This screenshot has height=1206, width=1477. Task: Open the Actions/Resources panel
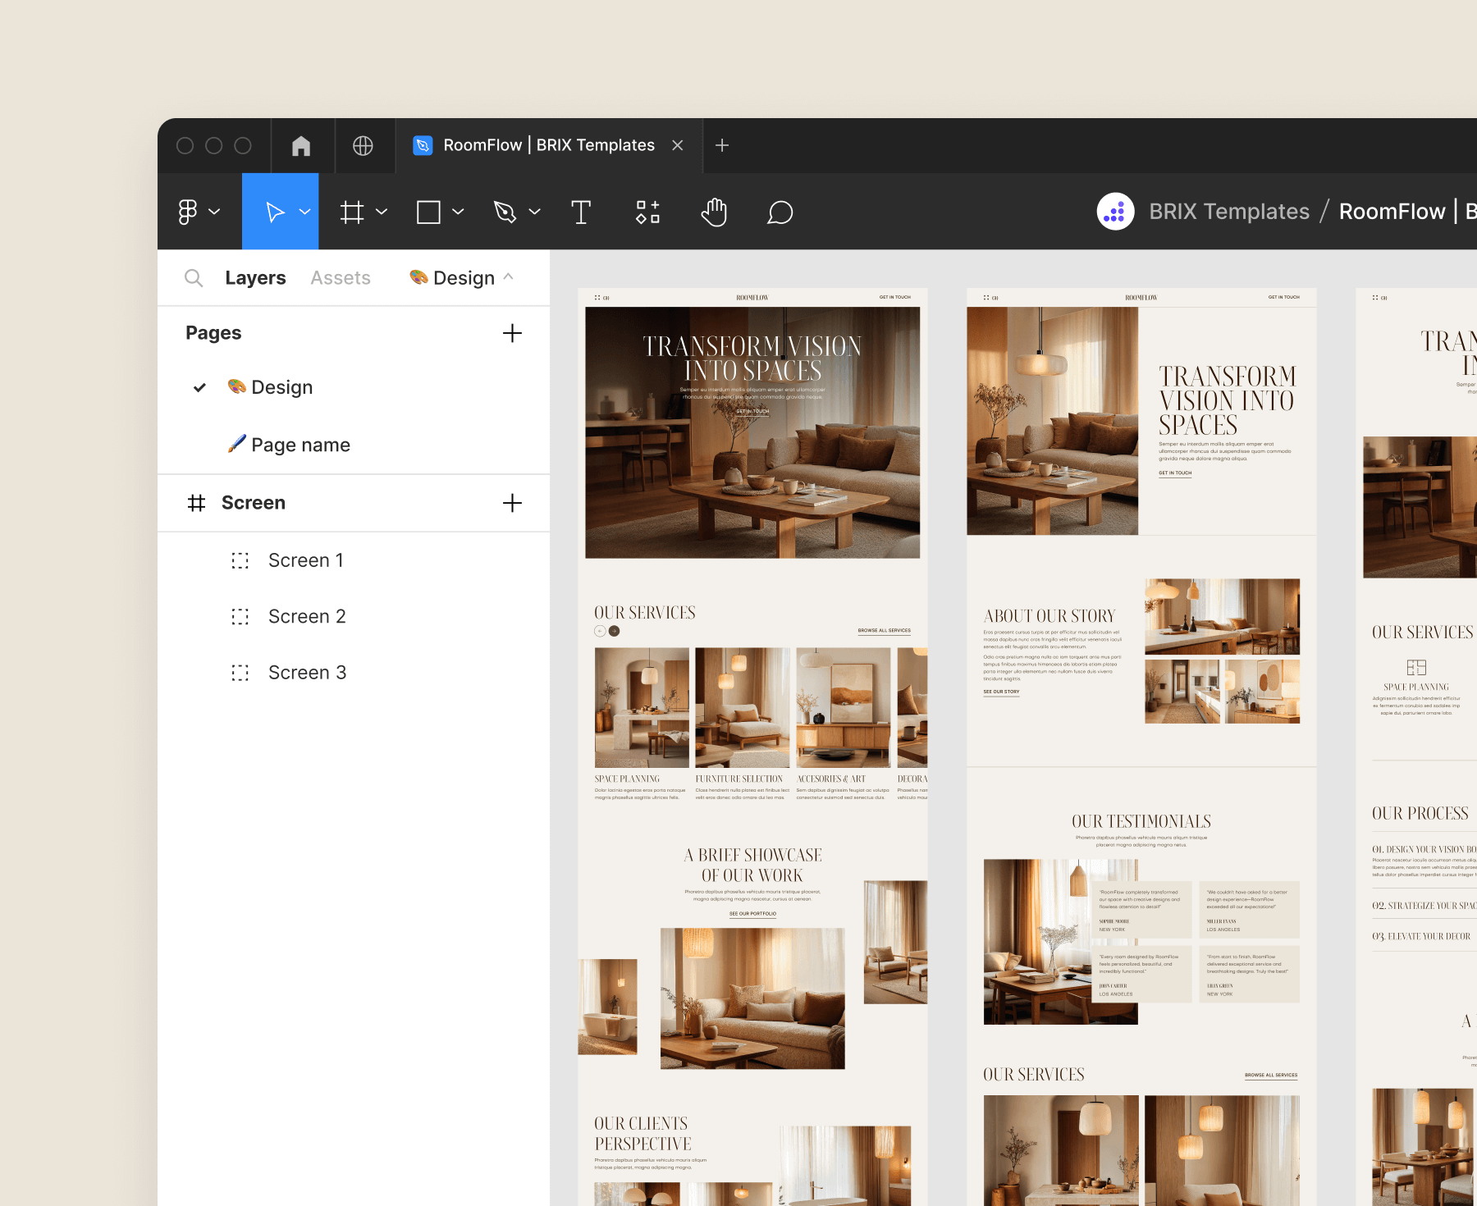tap(647, 212)
